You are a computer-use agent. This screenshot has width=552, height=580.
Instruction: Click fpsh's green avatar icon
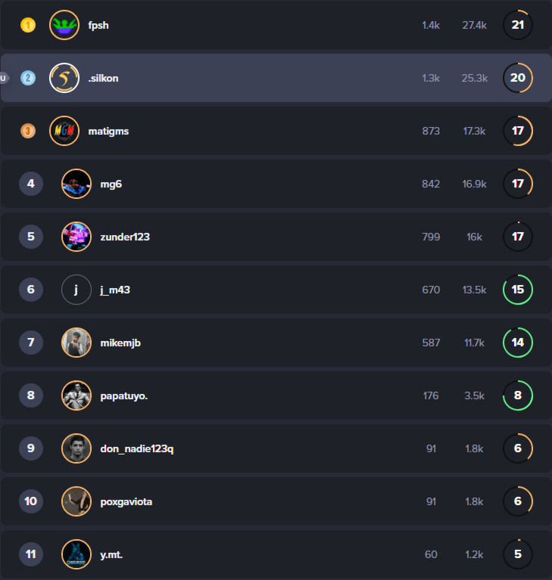tap(64, 25)
